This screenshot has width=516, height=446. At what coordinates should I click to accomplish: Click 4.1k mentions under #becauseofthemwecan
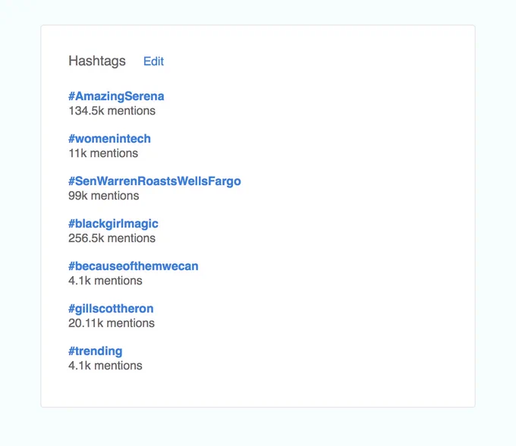(x=105, y=281)
